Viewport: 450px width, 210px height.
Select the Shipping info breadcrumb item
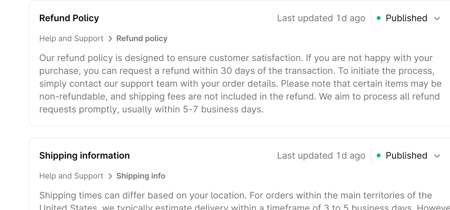tap(141, 176)
